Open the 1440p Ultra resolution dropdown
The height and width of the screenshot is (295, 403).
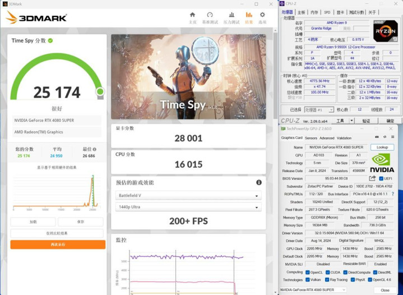[188, 207]
